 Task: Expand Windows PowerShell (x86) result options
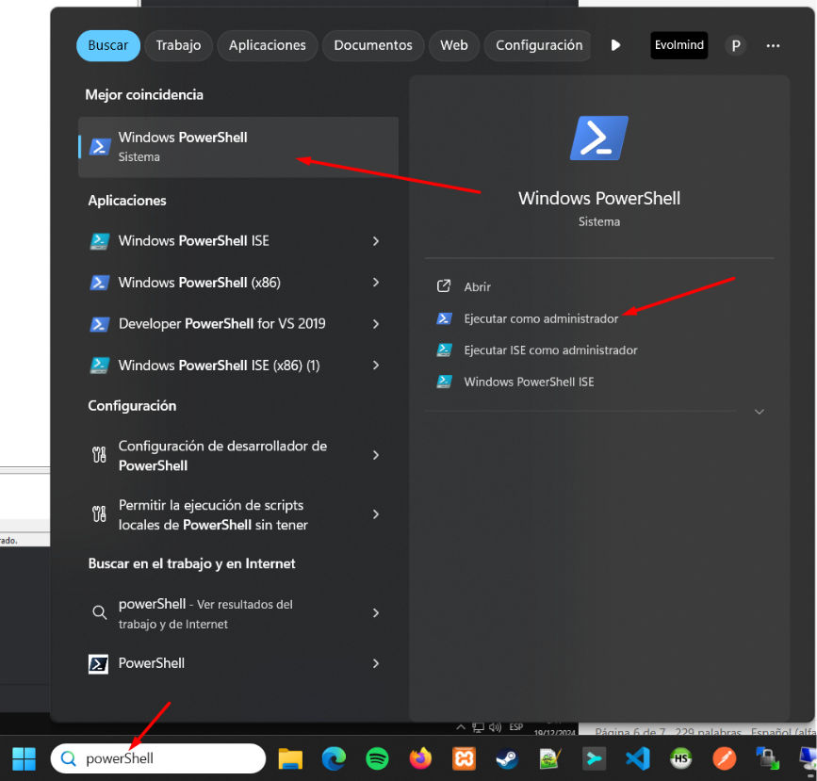[x=376, y=283]
